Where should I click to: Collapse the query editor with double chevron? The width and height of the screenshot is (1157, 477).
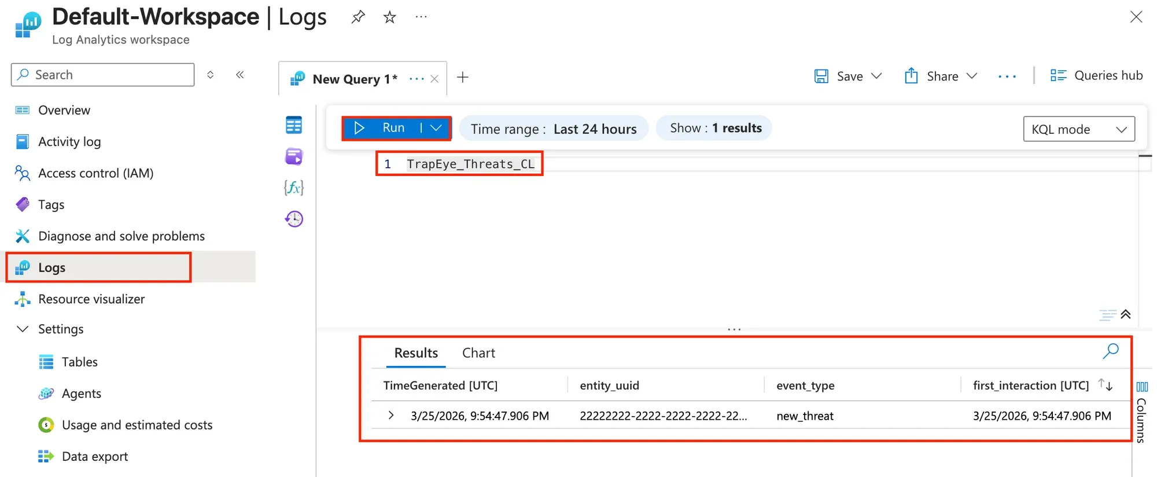click(1126, 314)
